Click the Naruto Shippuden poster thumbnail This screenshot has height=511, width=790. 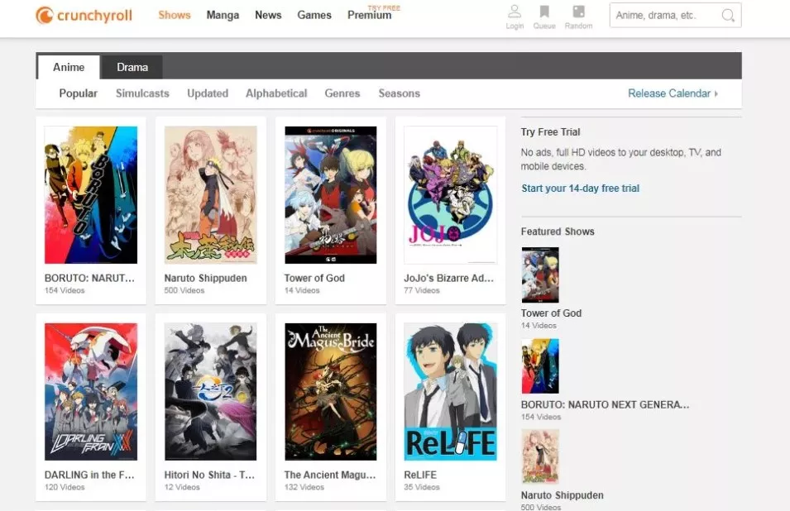(x=210, y=195)
